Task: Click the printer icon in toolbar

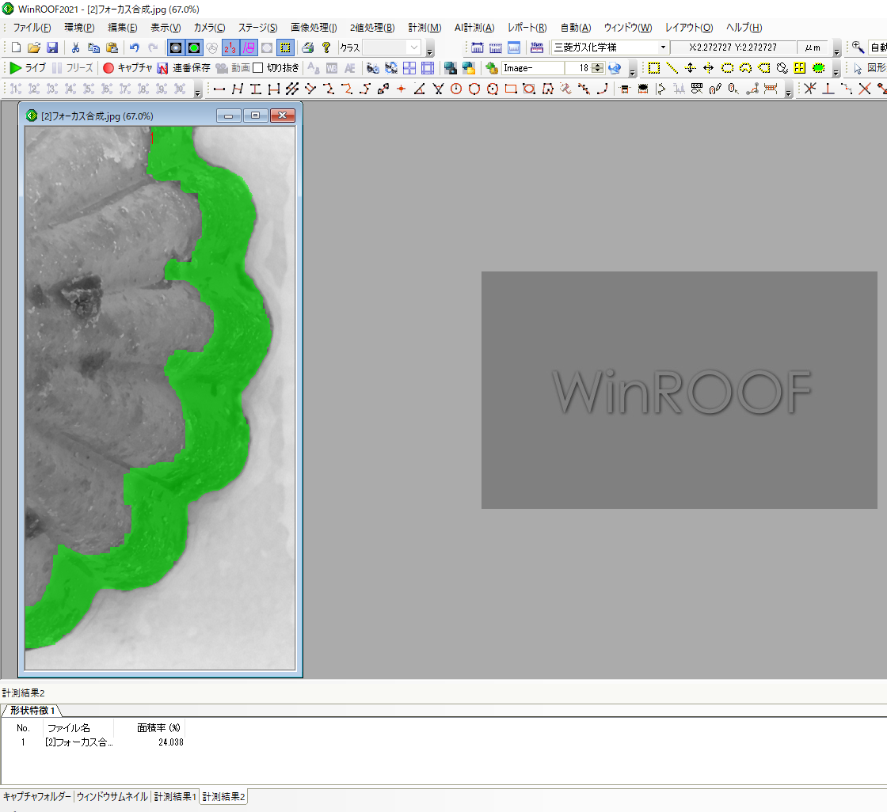Action: pyautogui.click(x=308, y=47)
